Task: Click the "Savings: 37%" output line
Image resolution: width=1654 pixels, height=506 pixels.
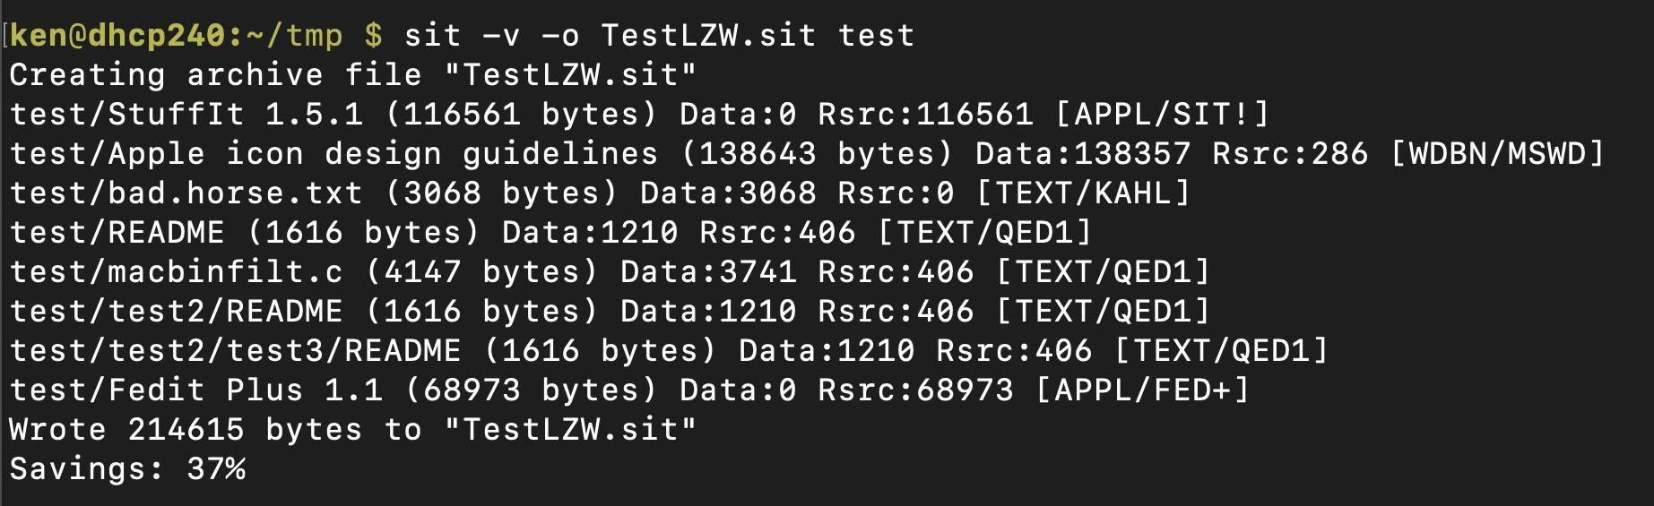Action: click(126, 468)
